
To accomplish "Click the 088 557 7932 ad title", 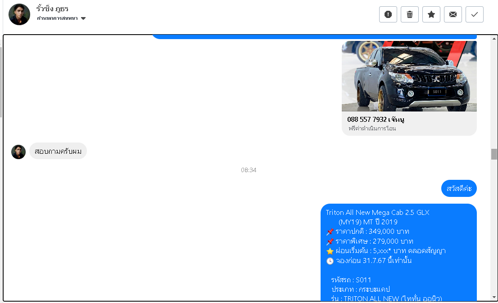I will pyautogui.click(x=376, y=120).
